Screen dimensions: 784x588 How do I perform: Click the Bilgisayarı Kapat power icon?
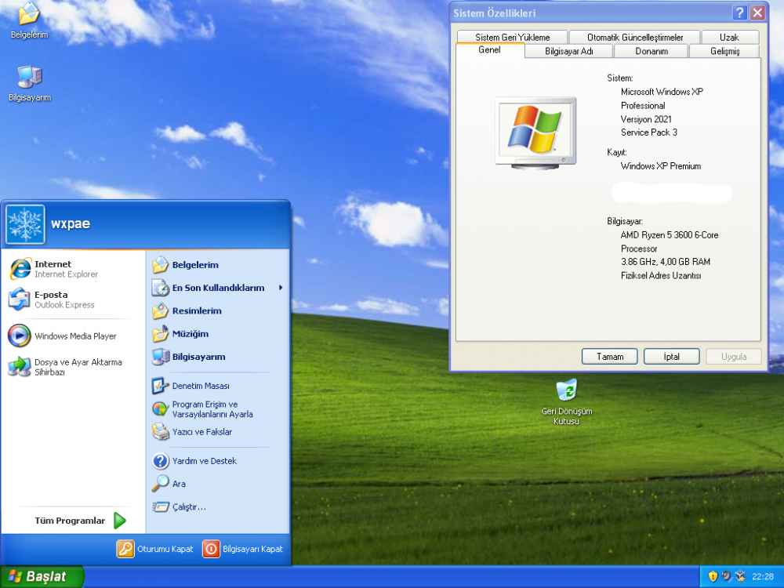tap(211, 549)
